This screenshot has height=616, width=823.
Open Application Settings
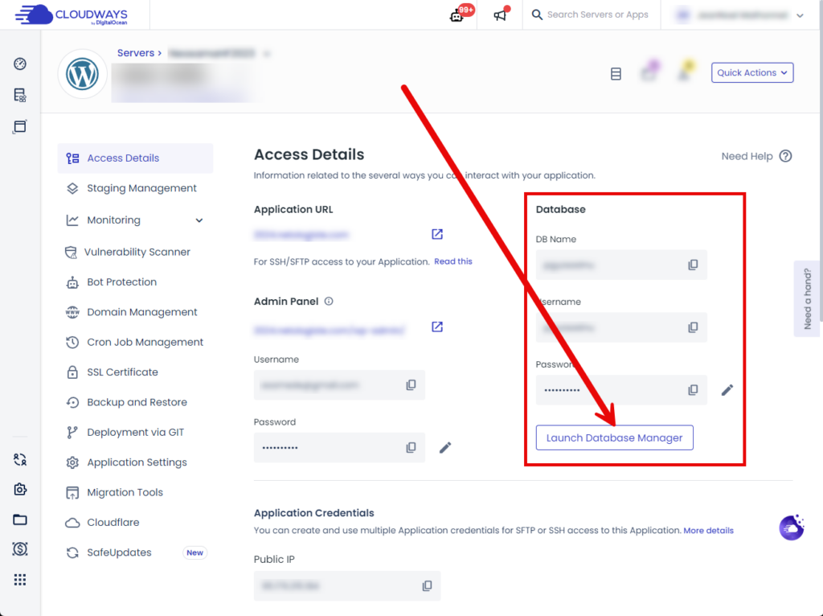(135, 462)
